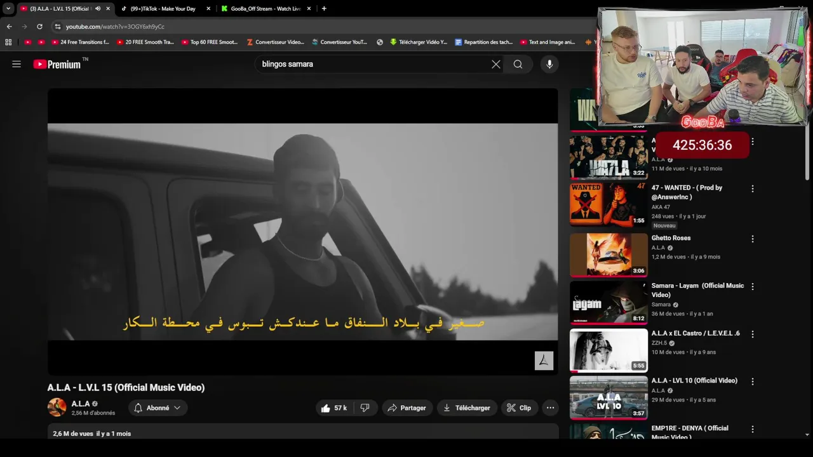Click the music video player area
This screenshot has width=813, height=457.
(x=303, y=232)
